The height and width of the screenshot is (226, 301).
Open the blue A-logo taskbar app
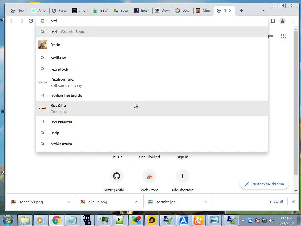(183, 220)
